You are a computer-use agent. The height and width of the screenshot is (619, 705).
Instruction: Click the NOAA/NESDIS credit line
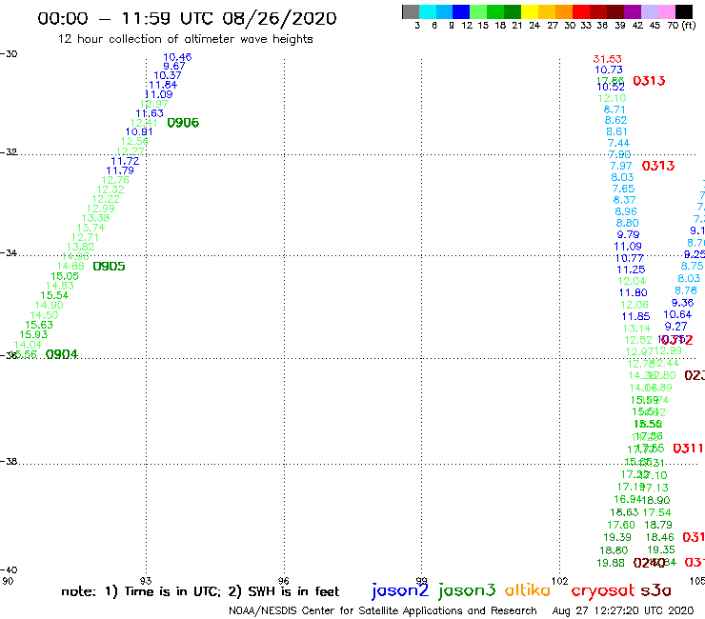(383, 610)
